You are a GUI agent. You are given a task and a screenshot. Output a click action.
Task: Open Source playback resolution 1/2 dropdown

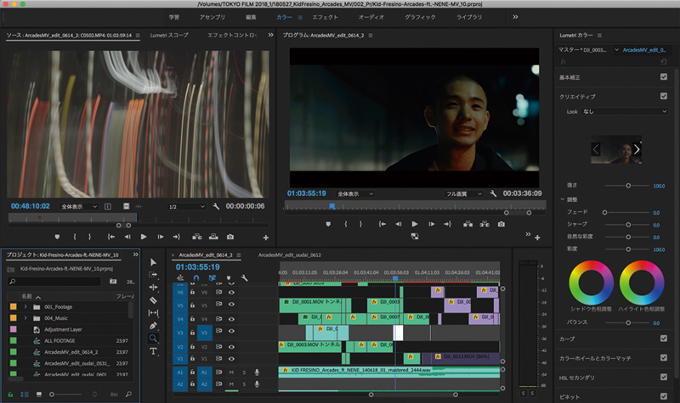[186, 206]
